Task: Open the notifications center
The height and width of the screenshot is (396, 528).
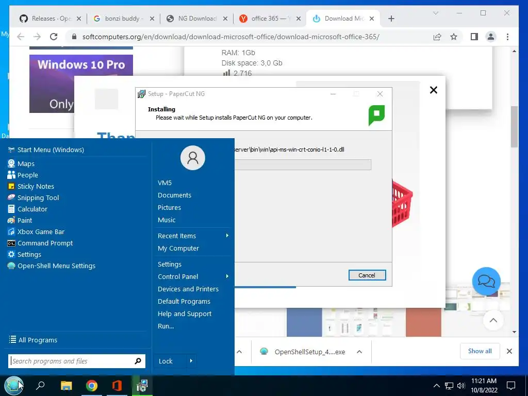Action: [511, 386]
